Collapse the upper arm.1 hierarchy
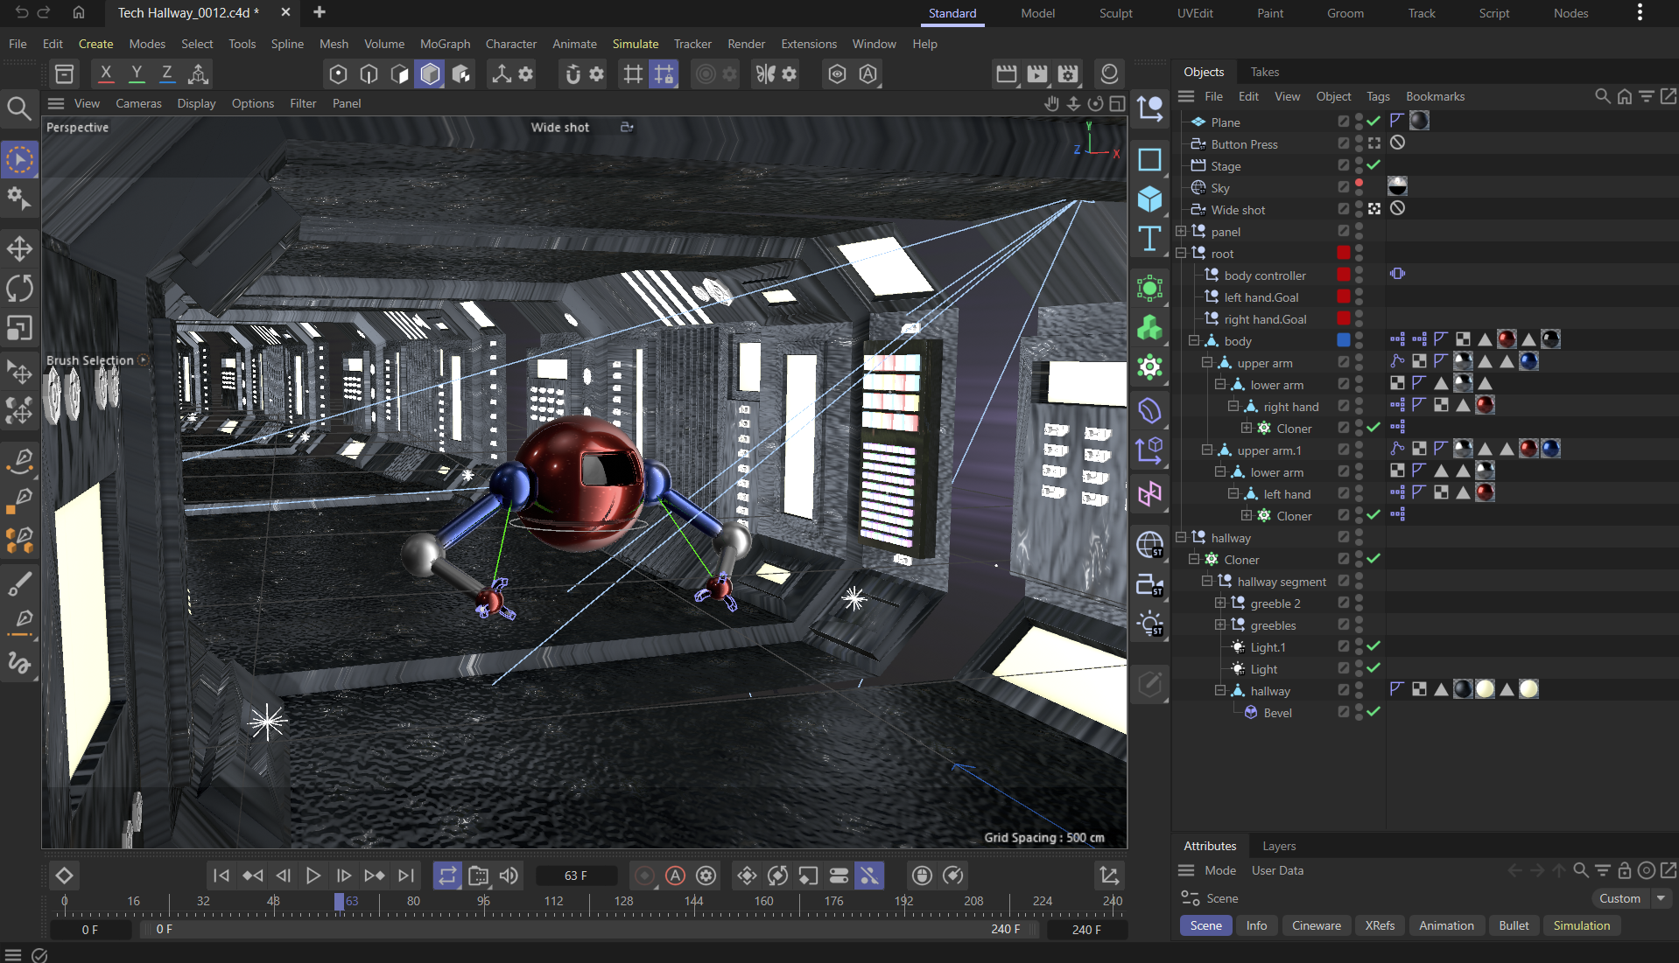 [x=1207, y=450]
